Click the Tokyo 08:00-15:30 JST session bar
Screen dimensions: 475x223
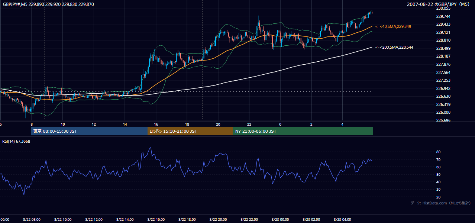pos(89,131)
